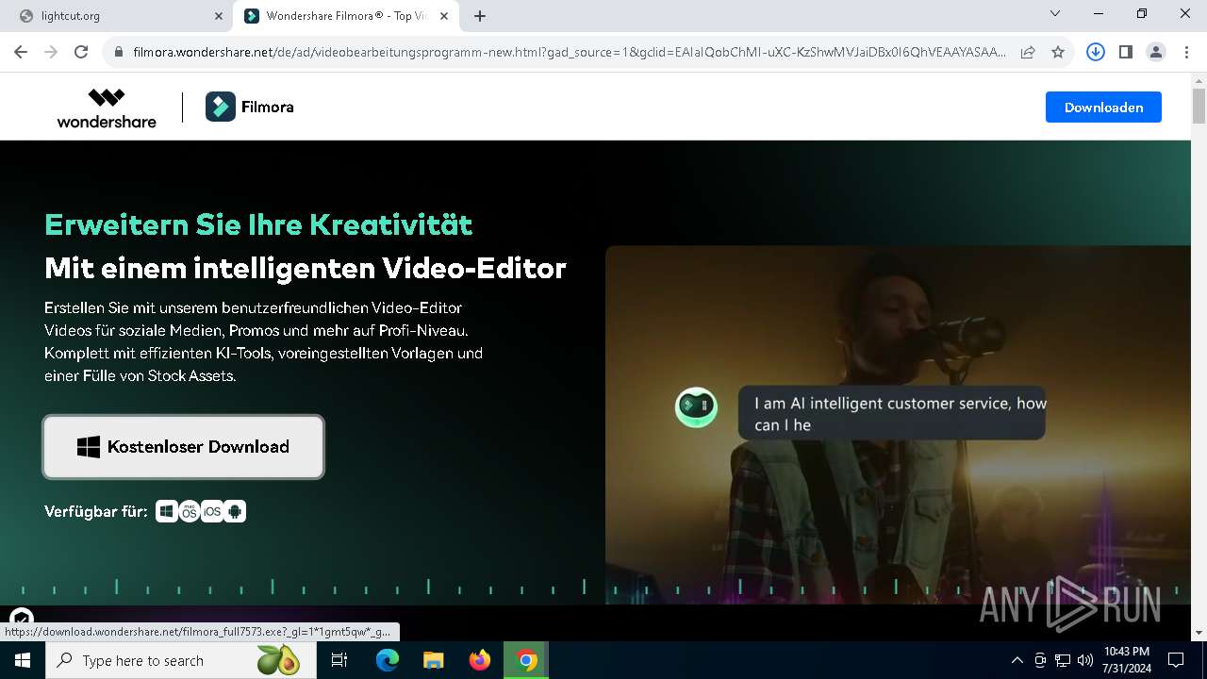Click the blue Downloaden button

[x=1103, y=108]
